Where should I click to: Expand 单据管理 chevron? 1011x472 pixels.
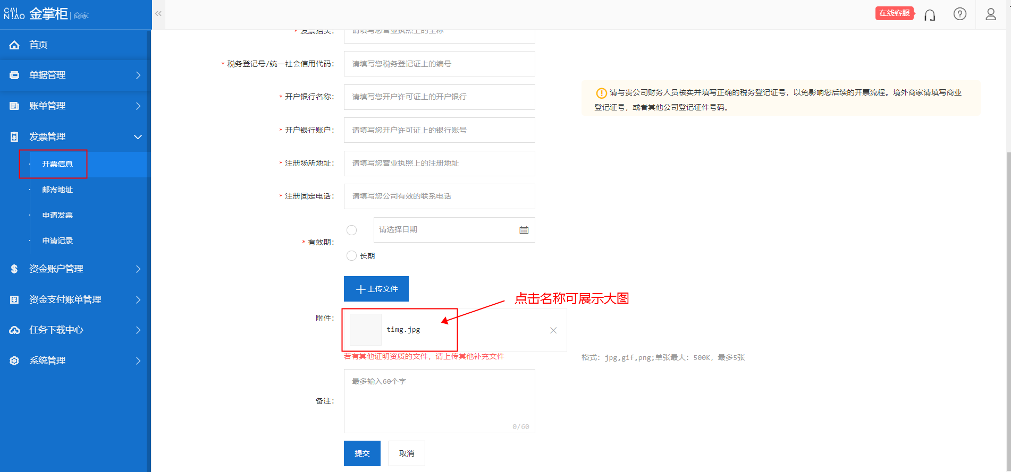pyautogui.click(x=138, y=75)
